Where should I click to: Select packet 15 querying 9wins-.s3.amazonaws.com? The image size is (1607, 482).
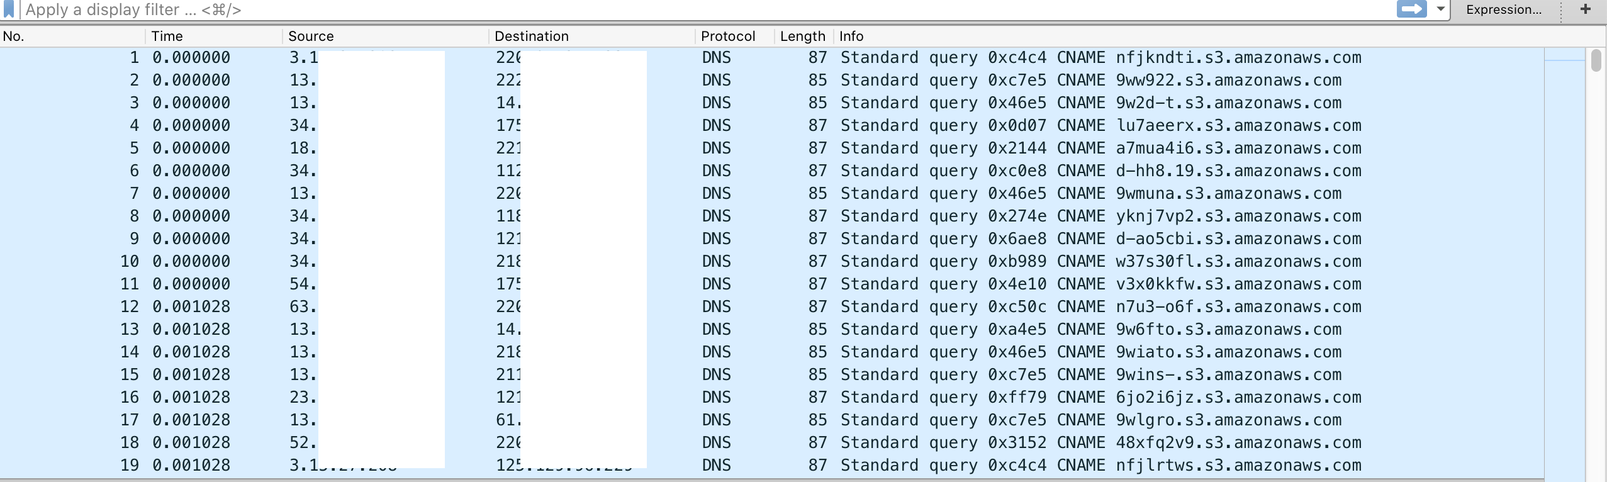(x=772, y=374)
